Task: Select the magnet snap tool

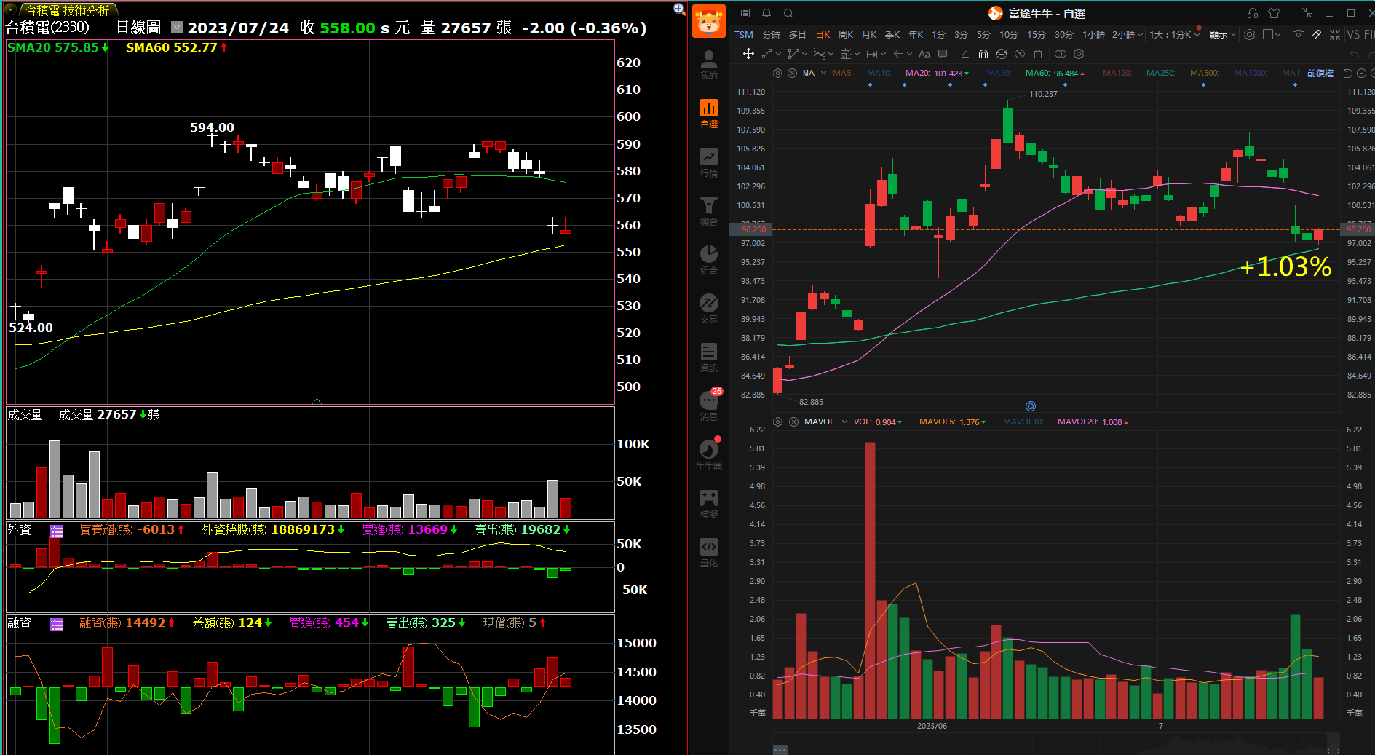Action: pos(983,54)
